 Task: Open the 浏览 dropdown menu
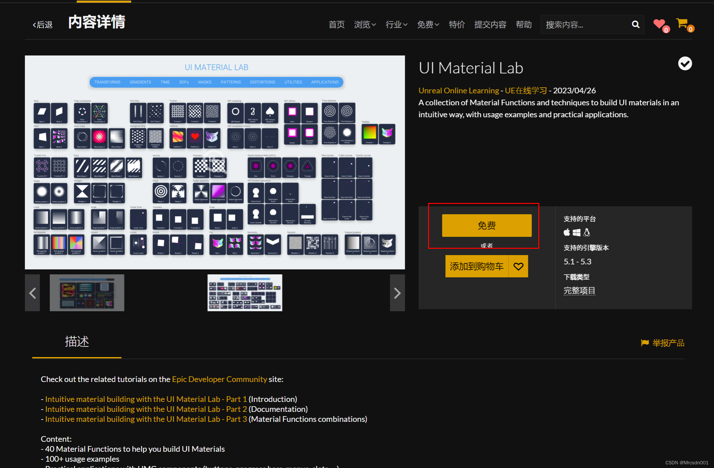(x=365, y=25)
